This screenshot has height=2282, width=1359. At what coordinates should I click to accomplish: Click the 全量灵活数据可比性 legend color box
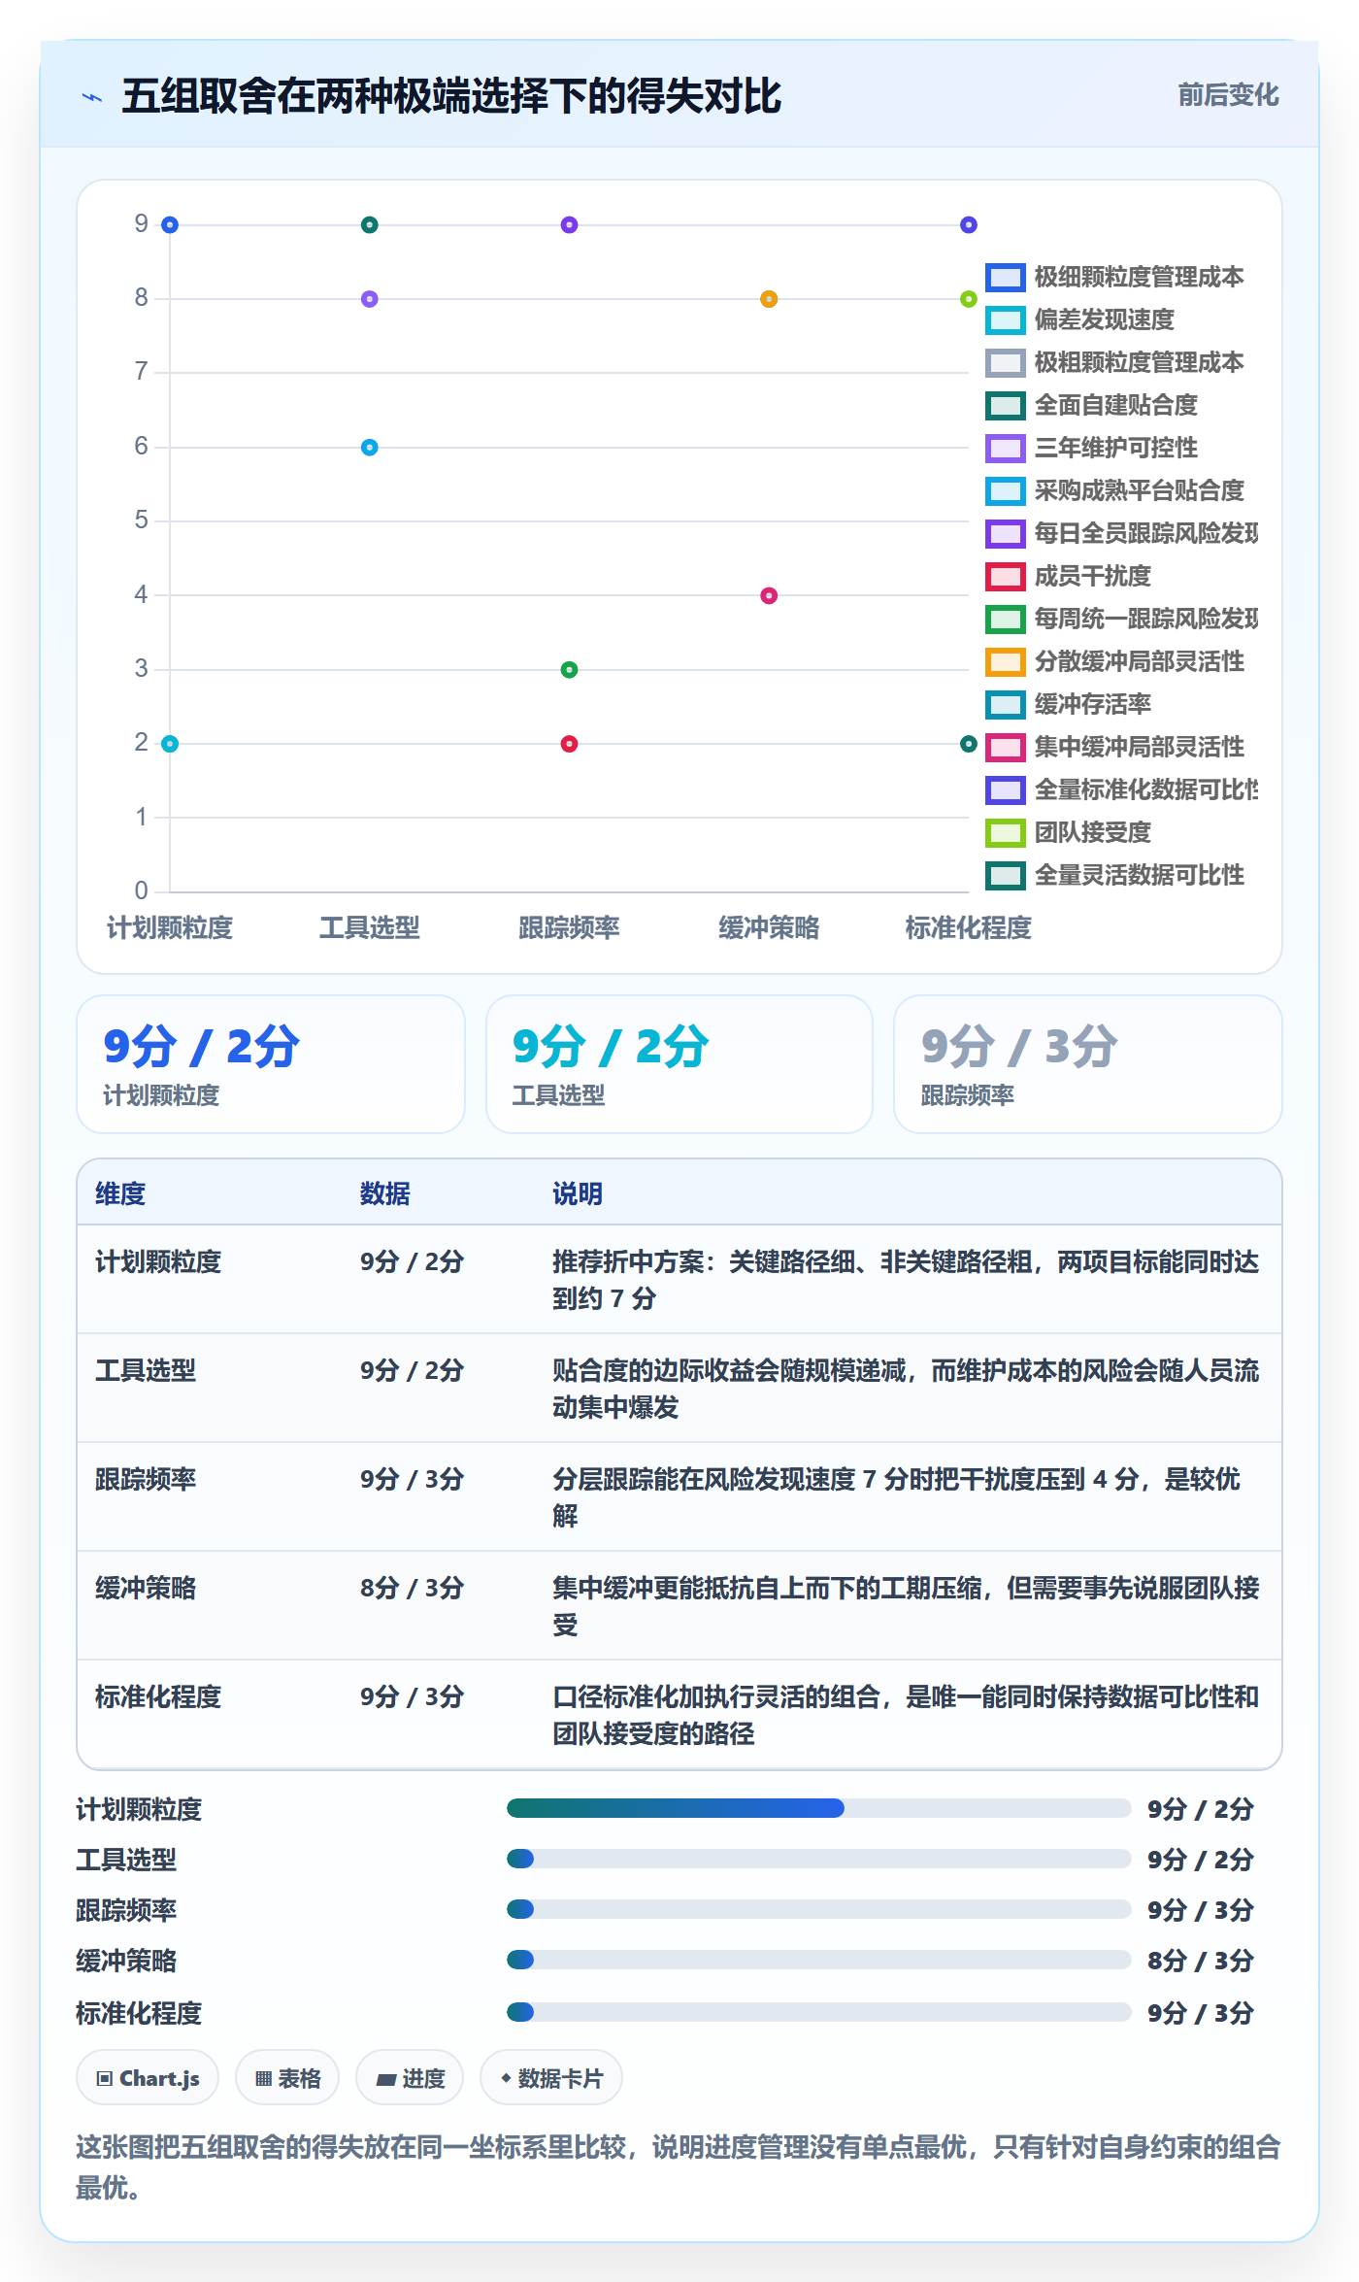(x=1006, y=876)
